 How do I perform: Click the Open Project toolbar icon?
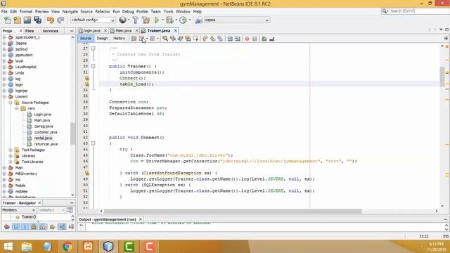pyautogui.click(x=27, y=20)
